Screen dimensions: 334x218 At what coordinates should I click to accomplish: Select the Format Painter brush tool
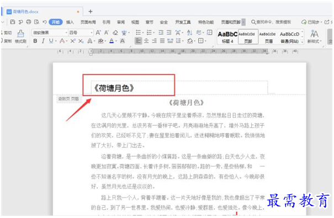pos(20,36)
